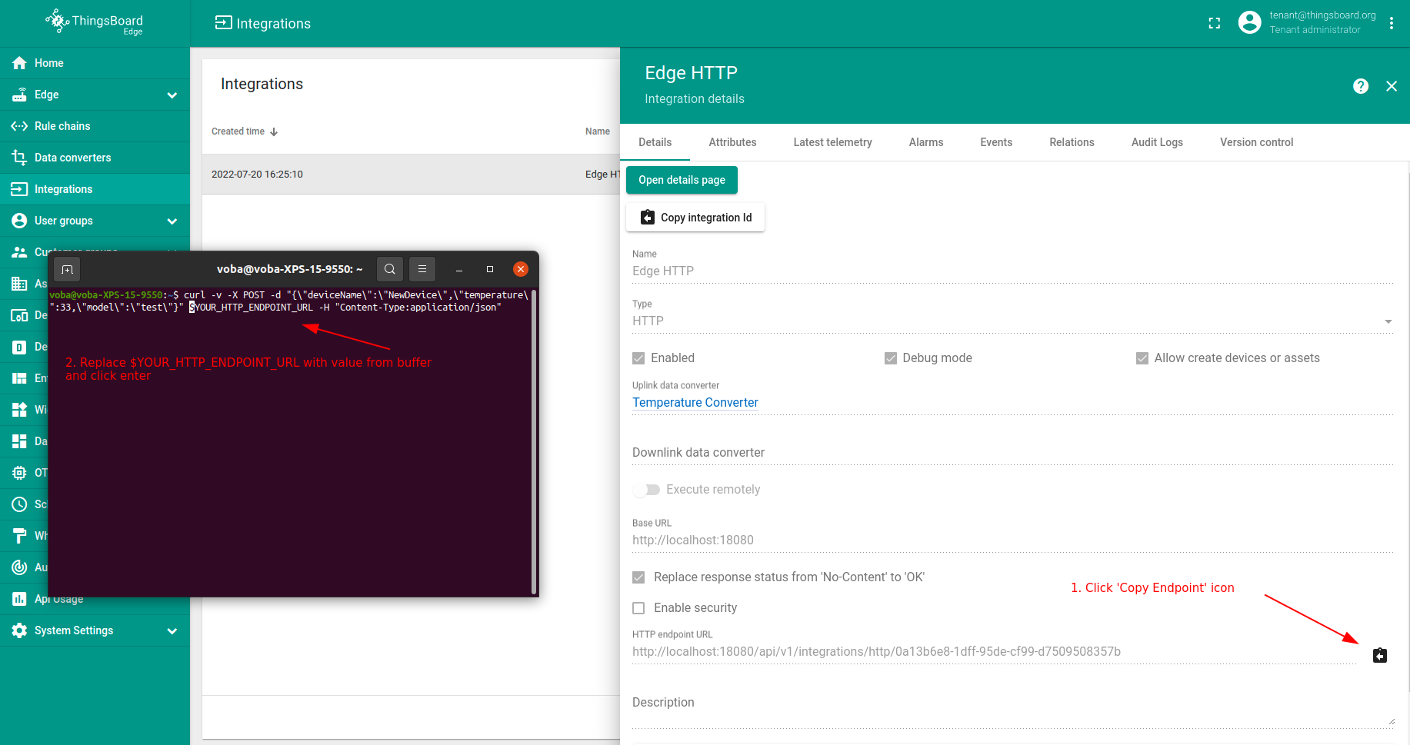1410x745 pixels.
Task: Click the Copy integration Id button
Action: 695,218
